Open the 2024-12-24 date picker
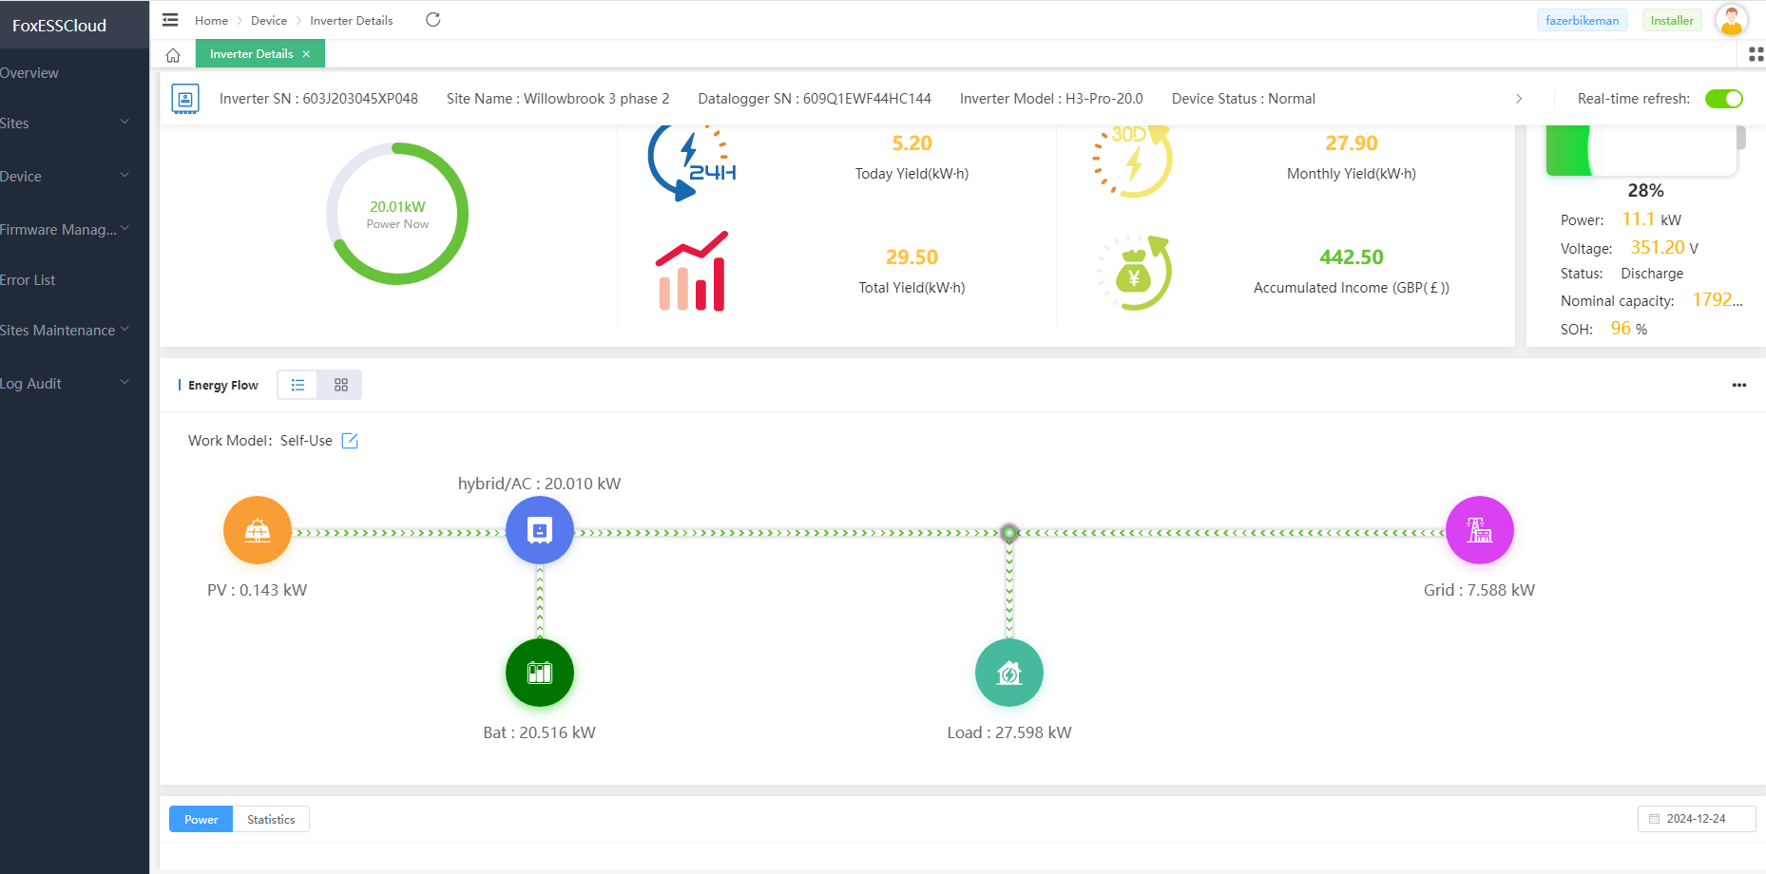This screenshot has height=874, width=1766. point(1696,819)
